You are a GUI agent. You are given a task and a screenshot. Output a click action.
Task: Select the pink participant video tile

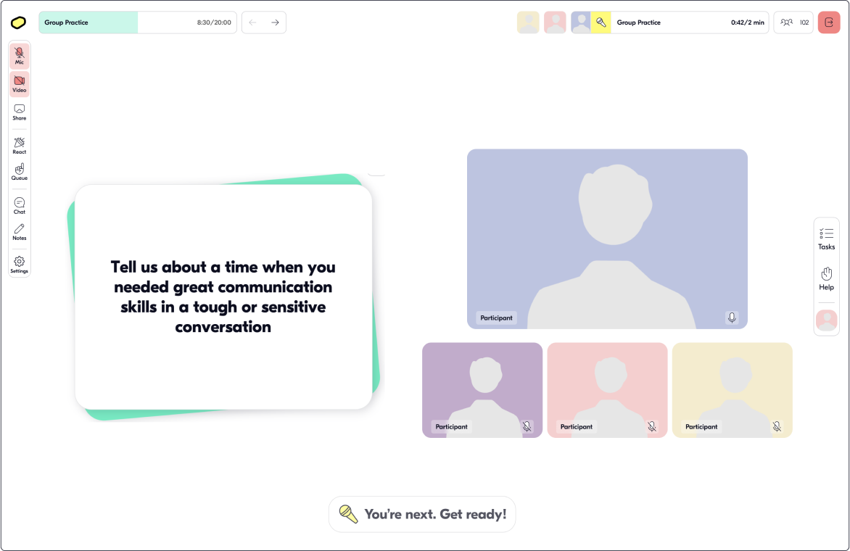pyautogui.click(x=607, y=390)
